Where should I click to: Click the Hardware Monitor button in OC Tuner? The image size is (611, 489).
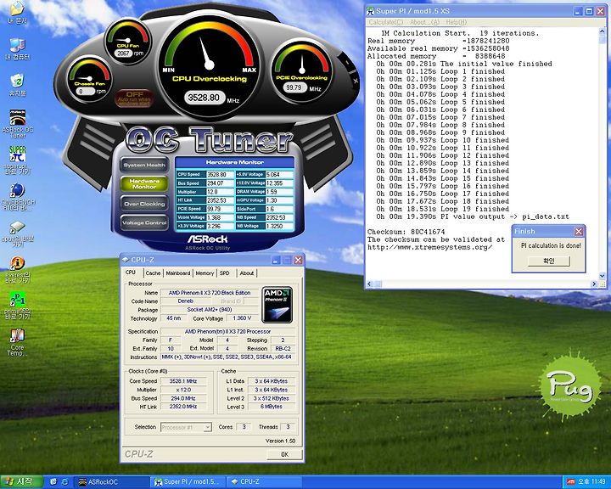click(x=144, y=183)
